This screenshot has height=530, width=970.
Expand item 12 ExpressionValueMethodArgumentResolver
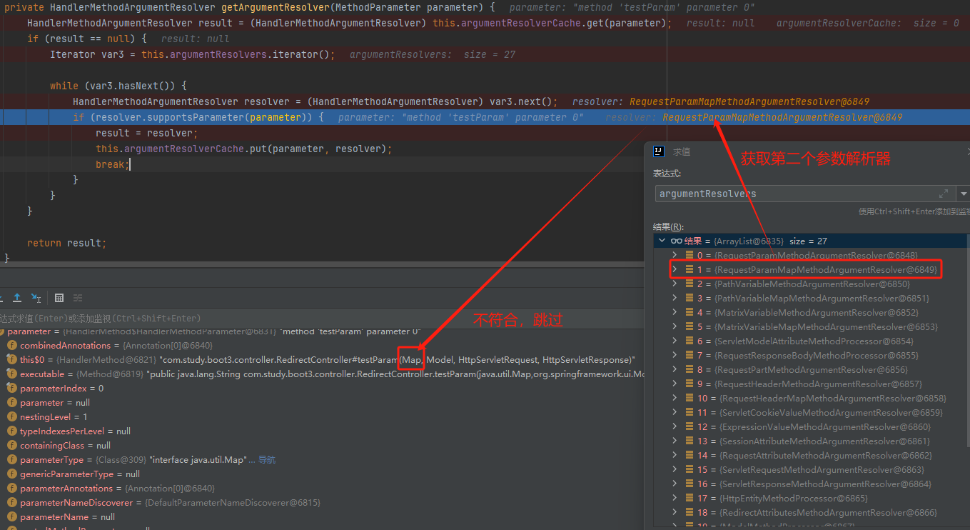pyautogui.click(x=675, y=427)
